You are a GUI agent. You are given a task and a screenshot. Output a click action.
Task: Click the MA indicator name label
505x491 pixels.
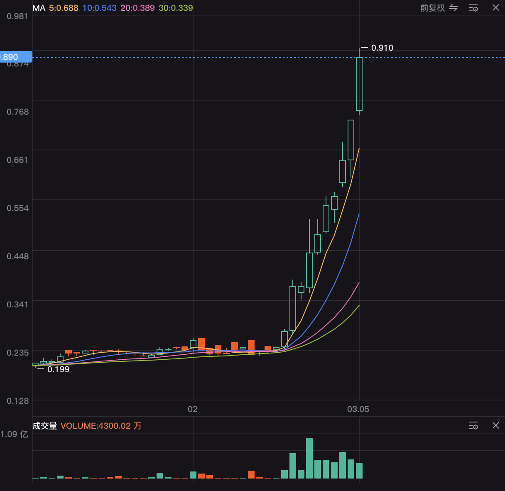tap(39, 8)
